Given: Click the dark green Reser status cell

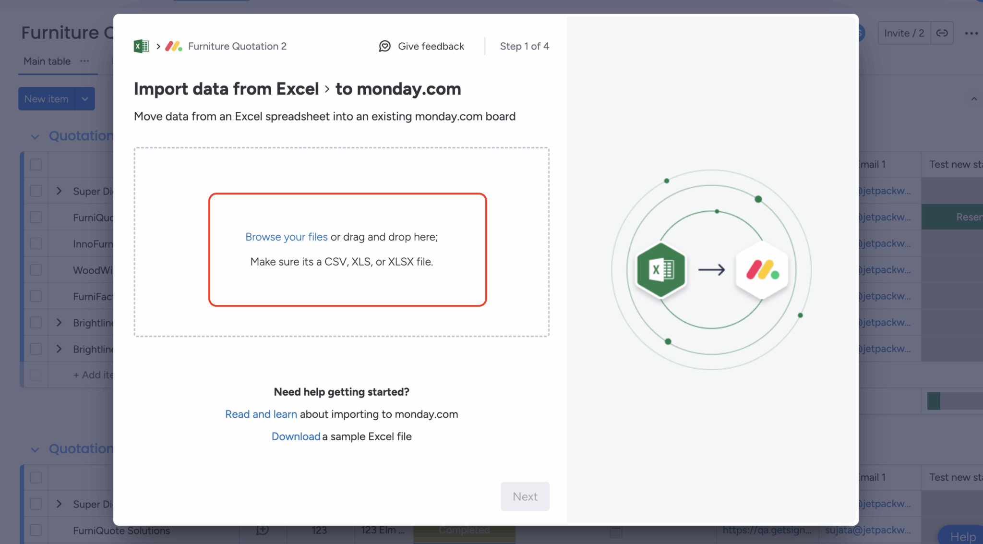Looking at the screenshot, I should tap(952, 217).
